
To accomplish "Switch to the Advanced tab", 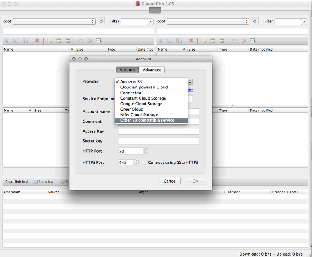I will (152, 70).
